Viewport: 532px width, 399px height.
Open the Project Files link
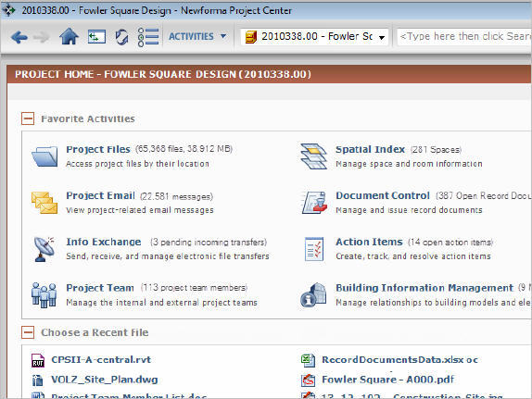pos(98,149)
